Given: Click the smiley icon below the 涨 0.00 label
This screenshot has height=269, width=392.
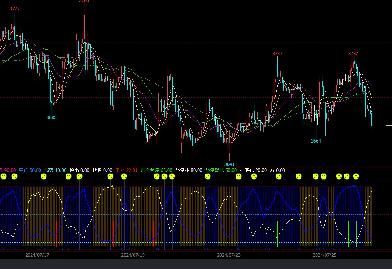Looking at the screenshot, I should pyautogui.click(x=279, y=176).
